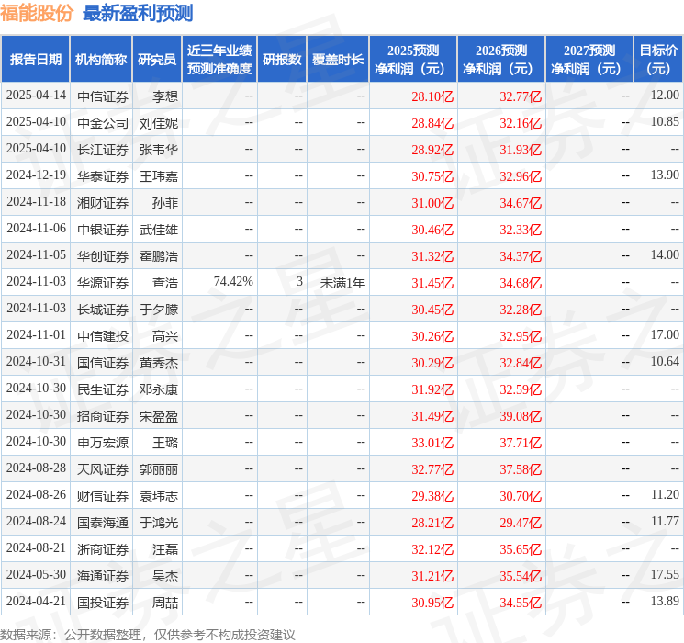Viewport: 684px width, 643px height.
Task: Click the 35.65亿 profit value
Action: [521, 549]
